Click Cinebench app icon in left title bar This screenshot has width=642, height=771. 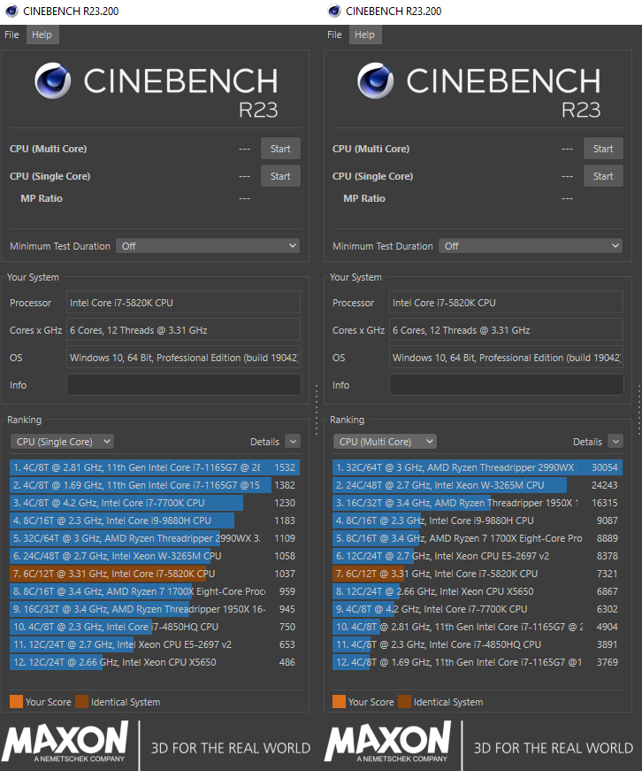coord(11,11)
